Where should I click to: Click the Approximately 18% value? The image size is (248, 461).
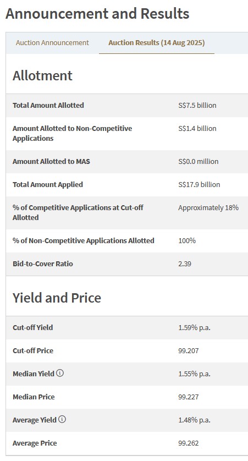click(x=208, y=207)
